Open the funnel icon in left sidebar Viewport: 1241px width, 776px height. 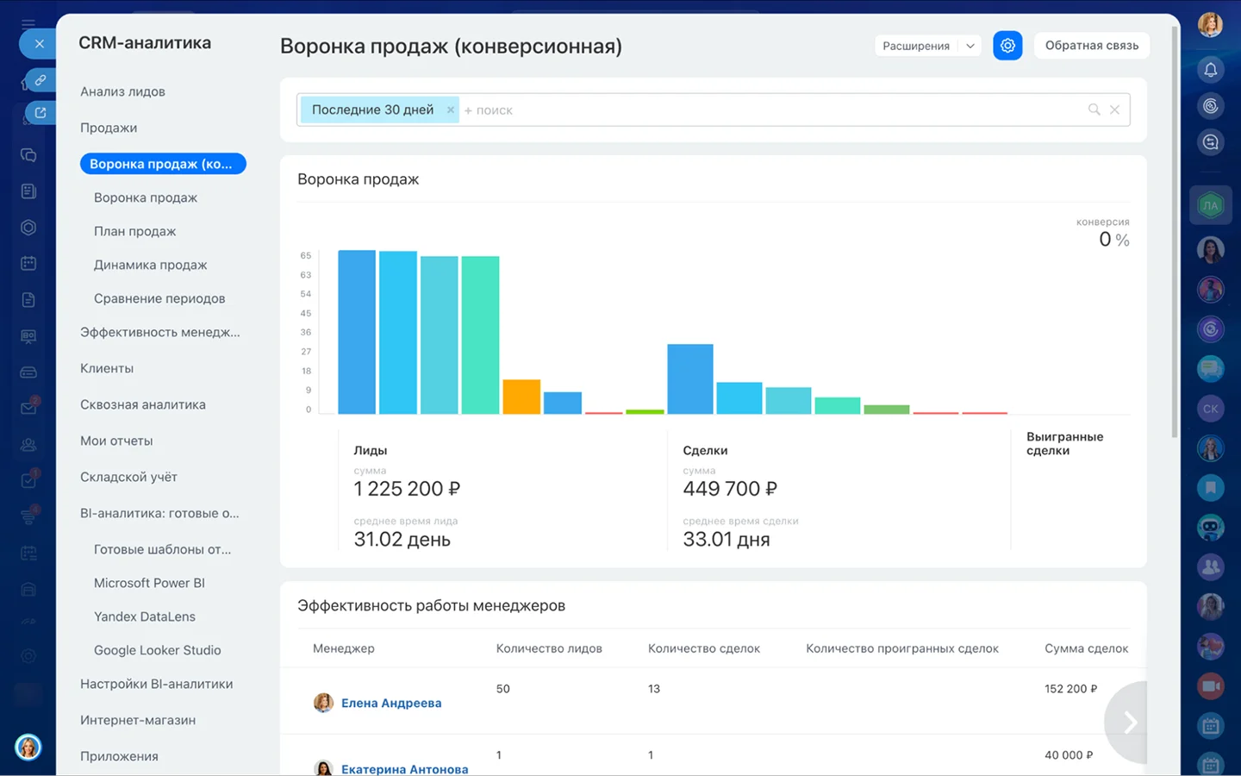28,516
